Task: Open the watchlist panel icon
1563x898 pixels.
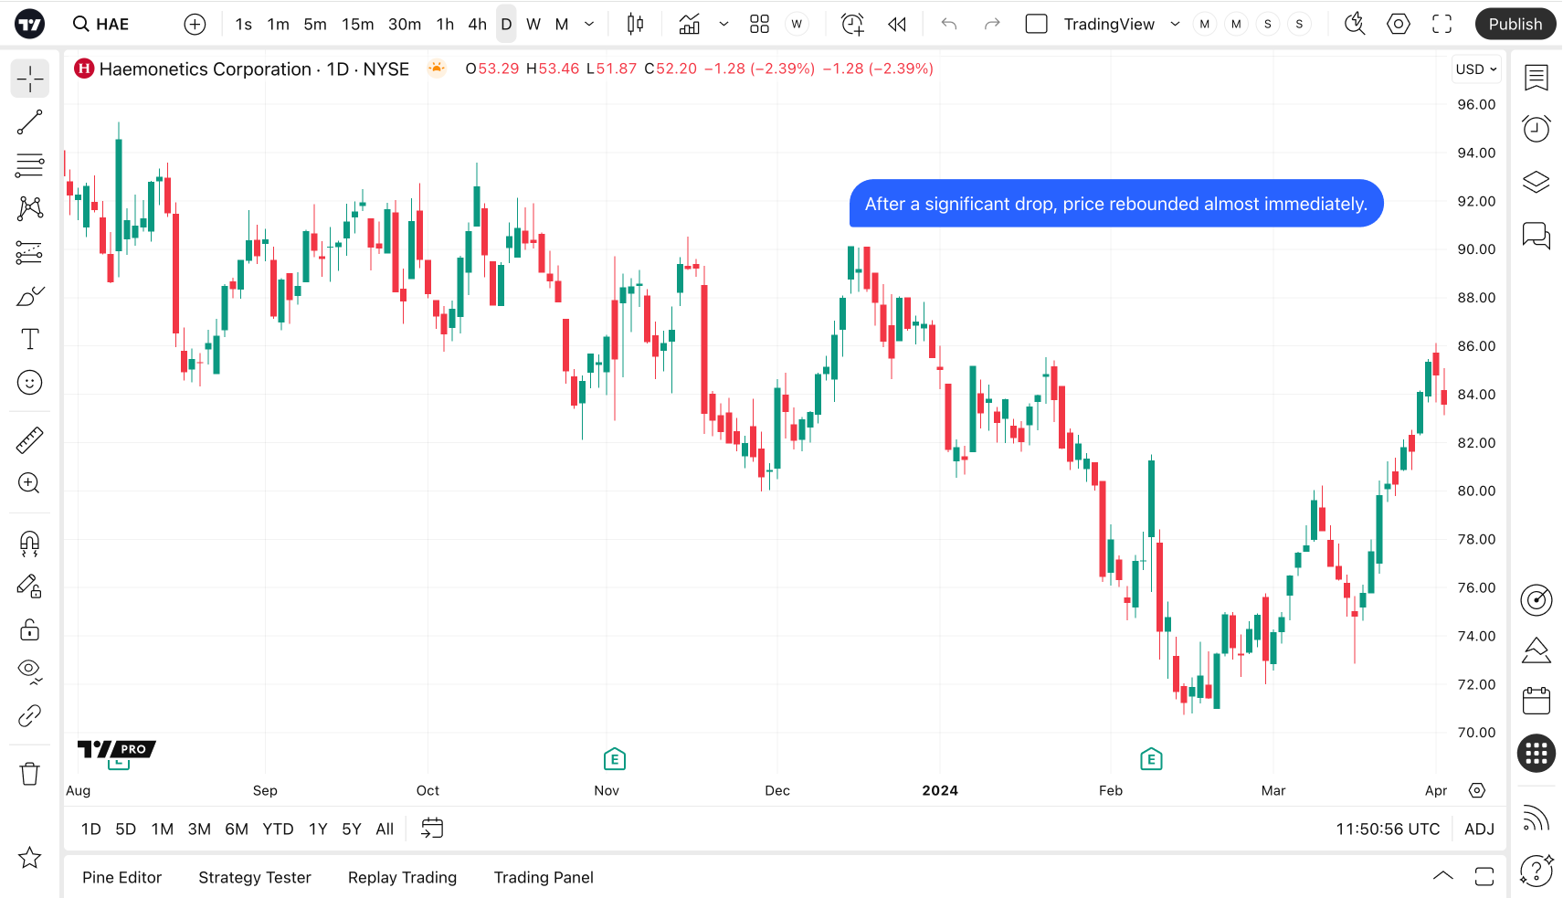Action: coord(1537,78)
